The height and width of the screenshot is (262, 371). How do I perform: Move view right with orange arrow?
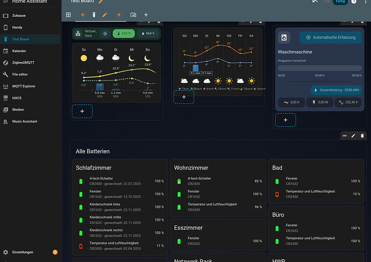(118, 14)
